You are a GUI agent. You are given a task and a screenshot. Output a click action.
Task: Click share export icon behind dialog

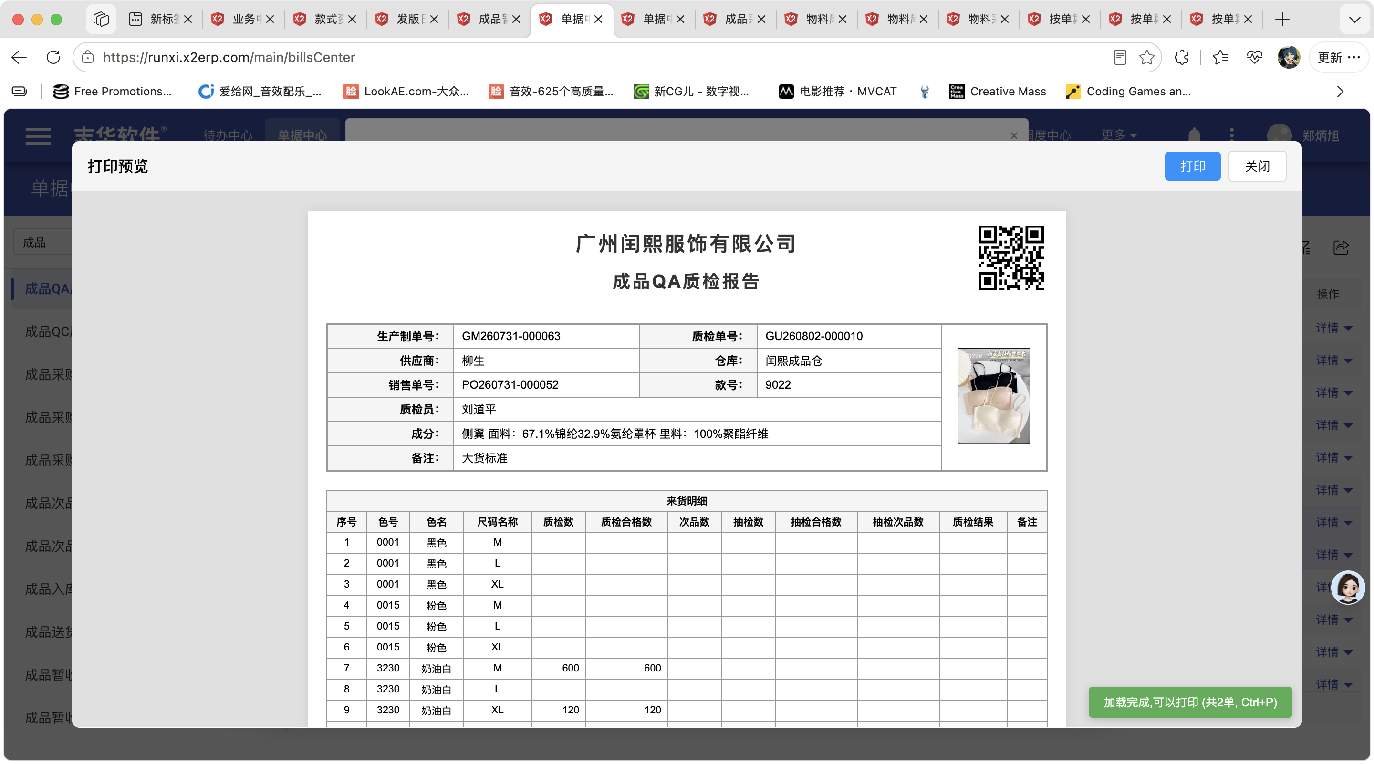1341,248
